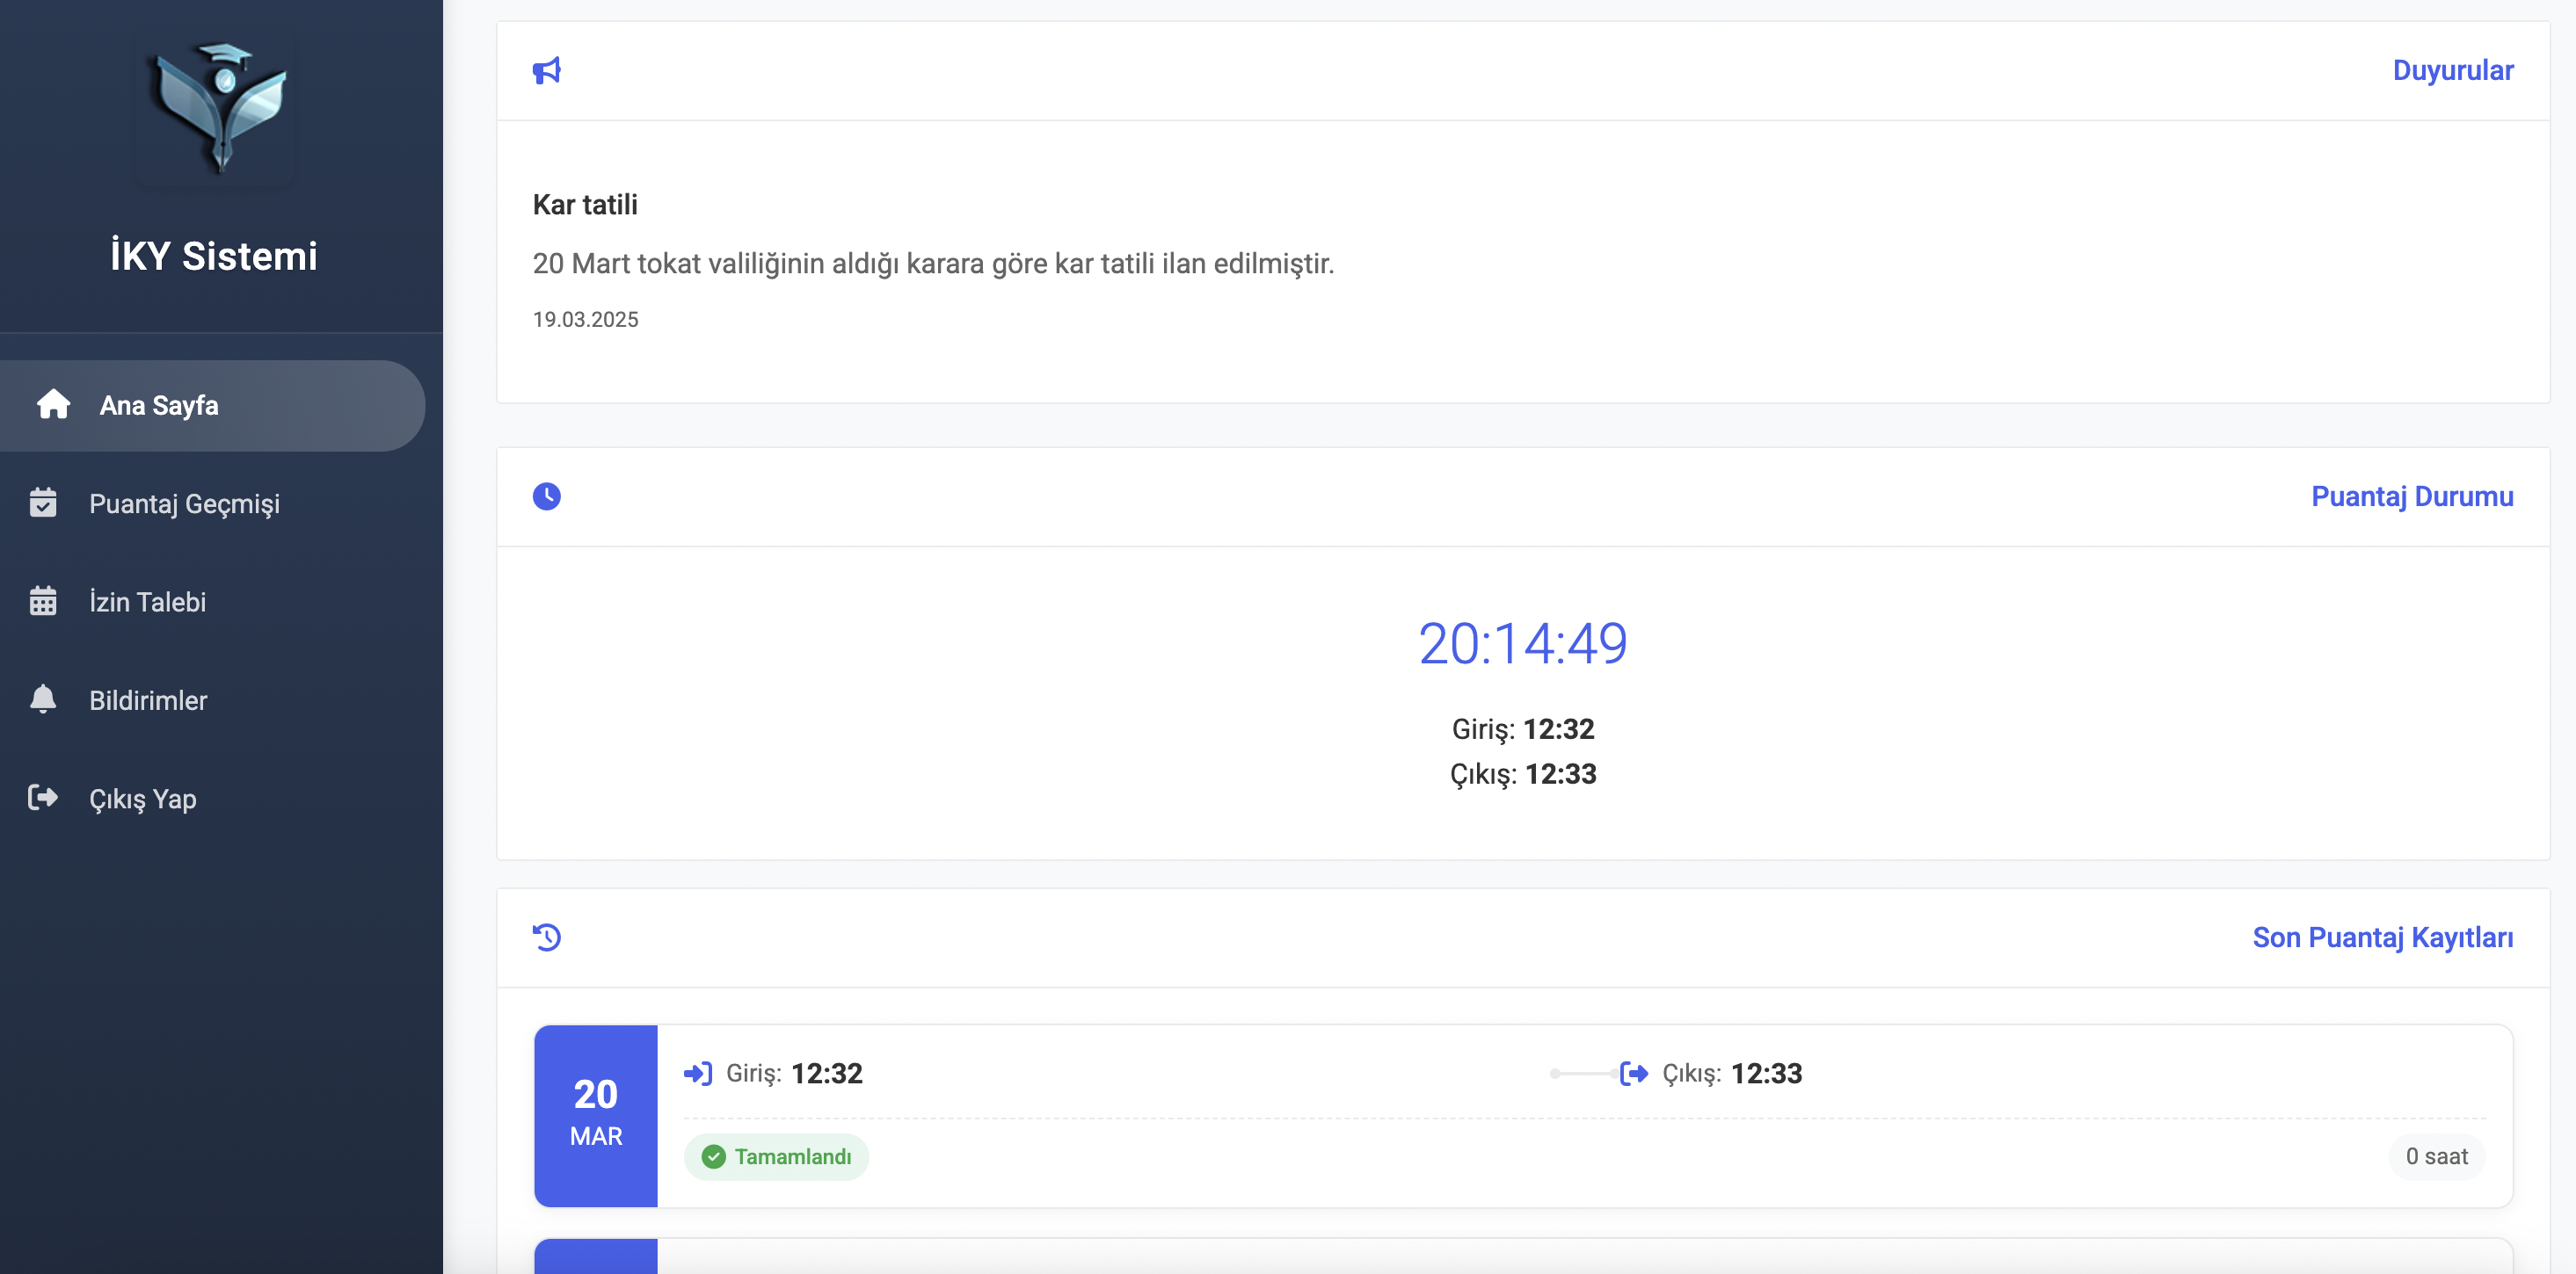Click the Son Puantaj Kayıtları heading
The image size is (2576, 1274).
2382,937
